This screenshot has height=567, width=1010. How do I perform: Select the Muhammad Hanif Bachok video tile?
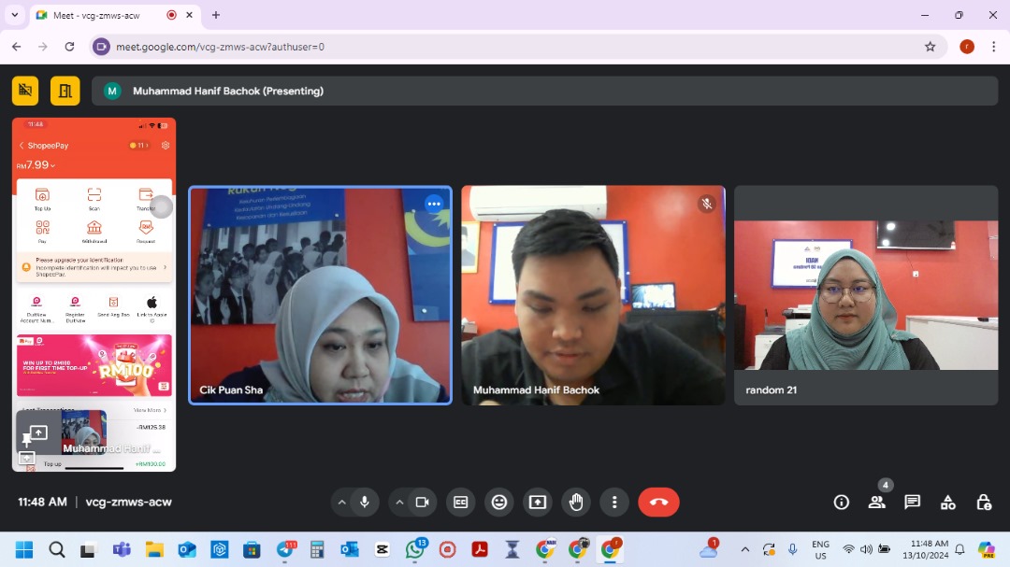[593, 295]
